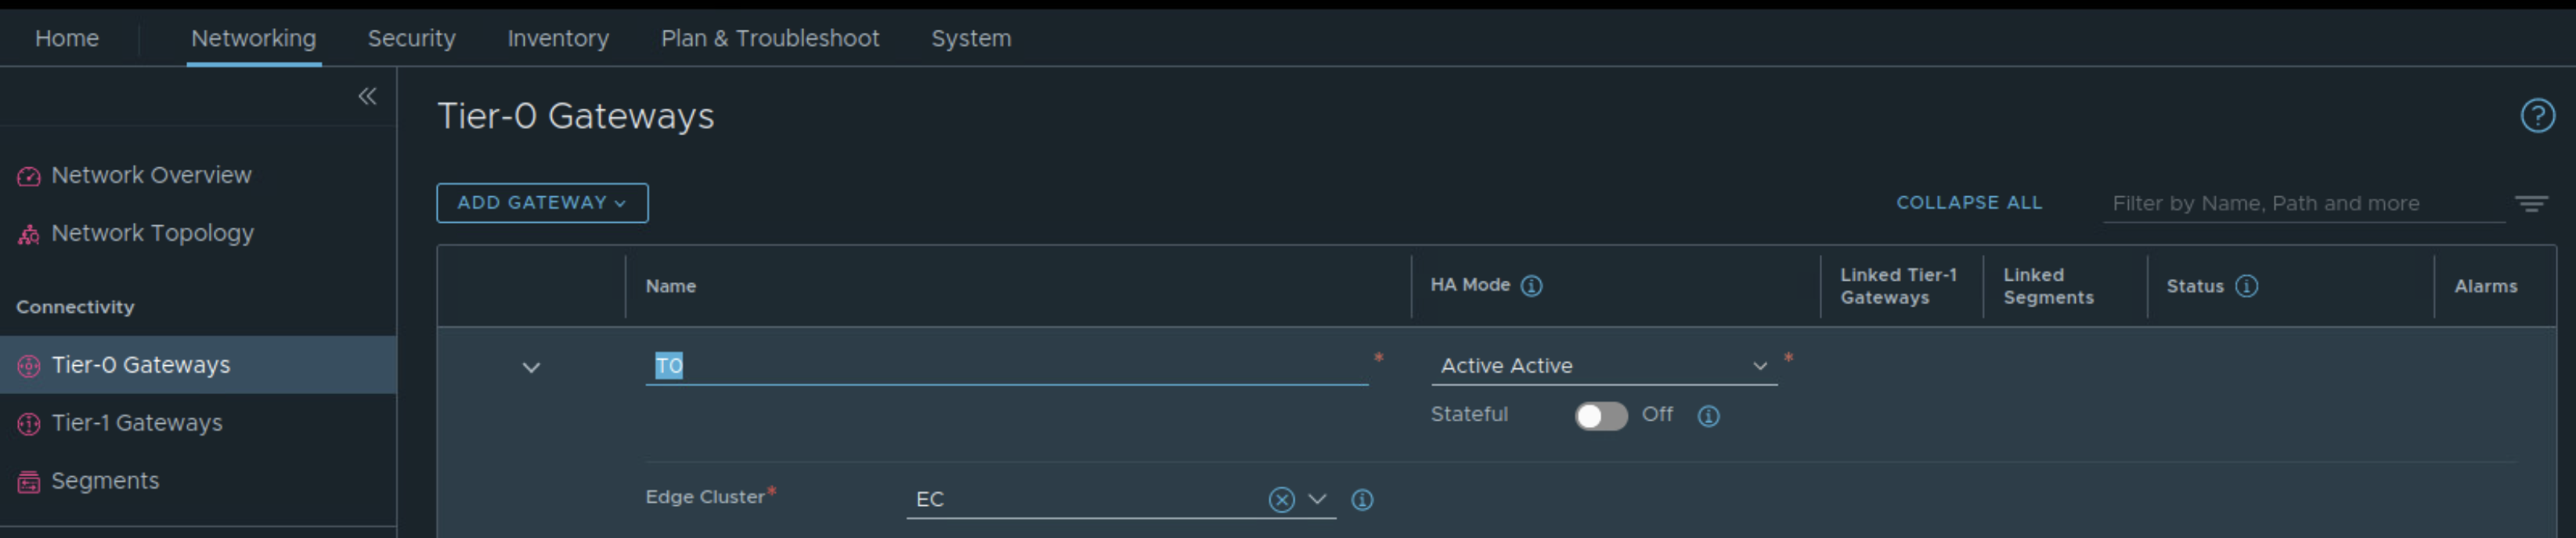Clear the Edge Cluster selection
Screen dimensions: 2576x538
coord(1281,500)
